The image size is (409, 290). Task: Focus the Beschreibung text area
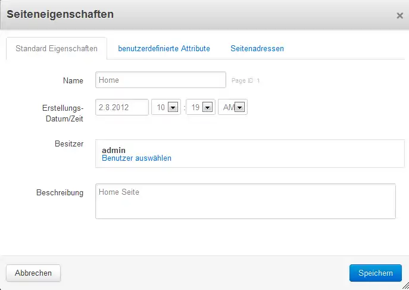click(x=245, y=201)
